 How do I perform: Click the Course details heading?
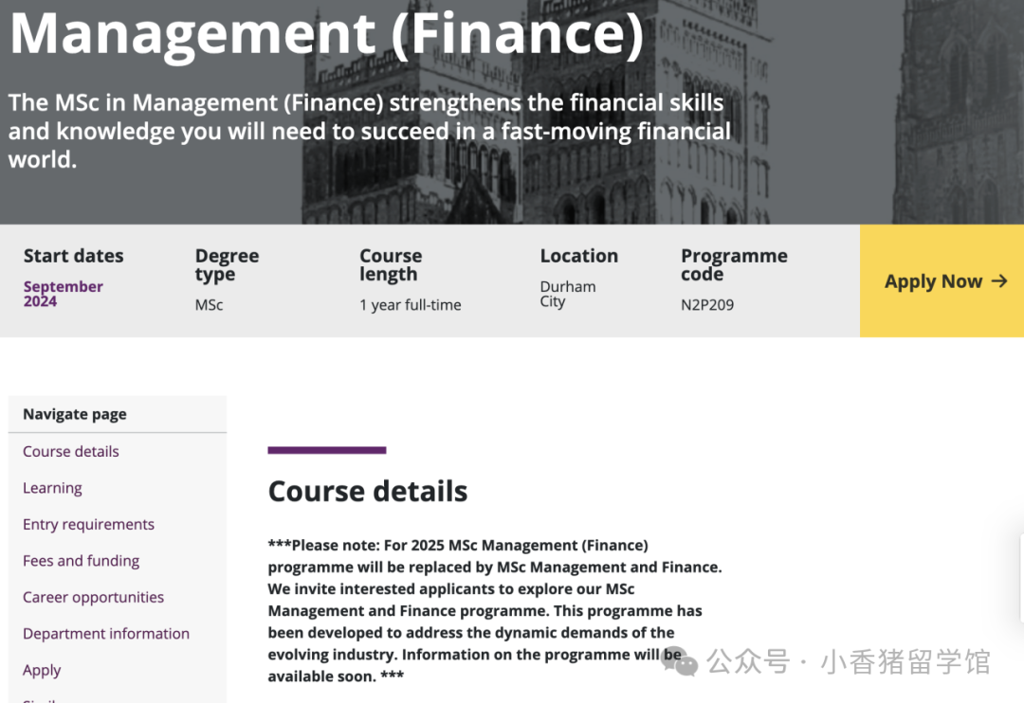coord(368,492)
